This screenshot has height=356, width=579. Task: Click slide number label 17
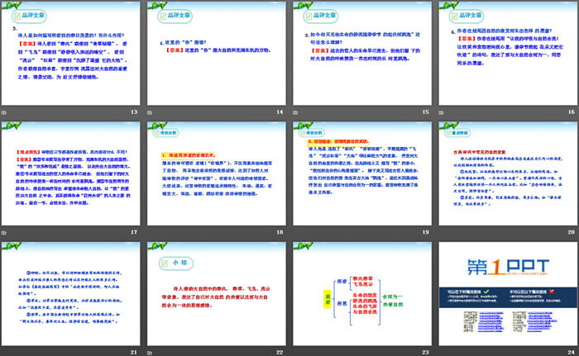[134, 232]
